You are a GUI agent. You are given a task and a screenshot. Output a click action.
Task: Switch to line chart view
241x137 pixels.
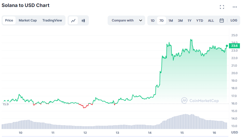tap(73, 20)
